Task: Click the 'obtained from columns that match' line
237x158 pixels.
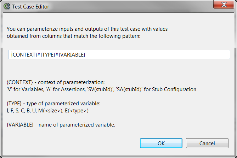Action: tap(74, 36)
